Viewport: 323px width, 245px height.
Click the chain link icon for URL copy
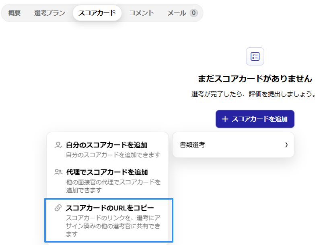[x=58, y=208]
